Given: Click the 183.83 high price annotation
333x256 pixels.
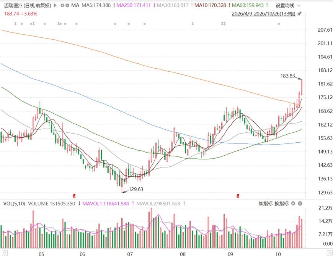Looking at the screenshot, I should click(x=288, y=76).
